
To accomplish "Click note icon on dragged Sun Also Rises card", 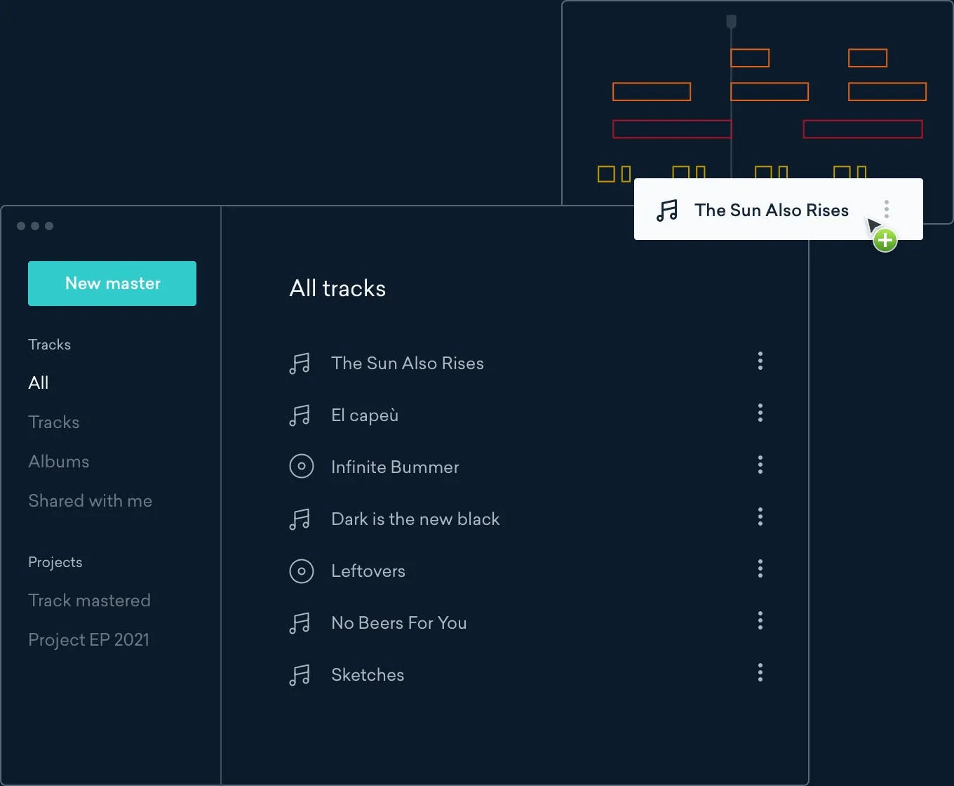I will click(667, 211).
